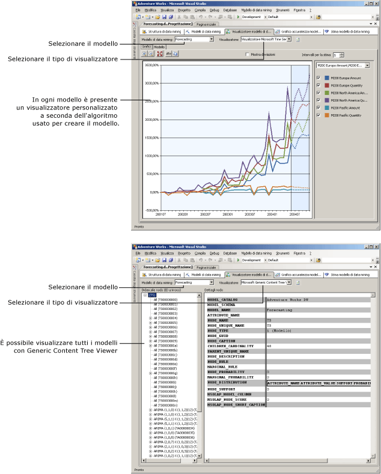Open Visualizzatore dropdown showing Microsoft Generic Content Tree
Screen dimensions: 381x474
pos(289,282)
